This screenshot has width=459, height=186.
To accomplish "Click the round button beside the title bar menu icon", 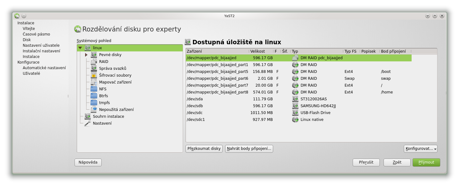I will (24, 16).
